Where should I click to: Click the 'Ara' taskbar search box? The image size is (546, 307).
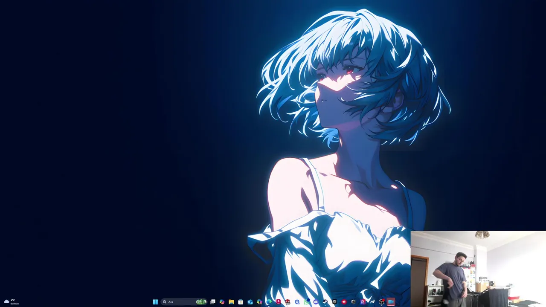point(184,302)
